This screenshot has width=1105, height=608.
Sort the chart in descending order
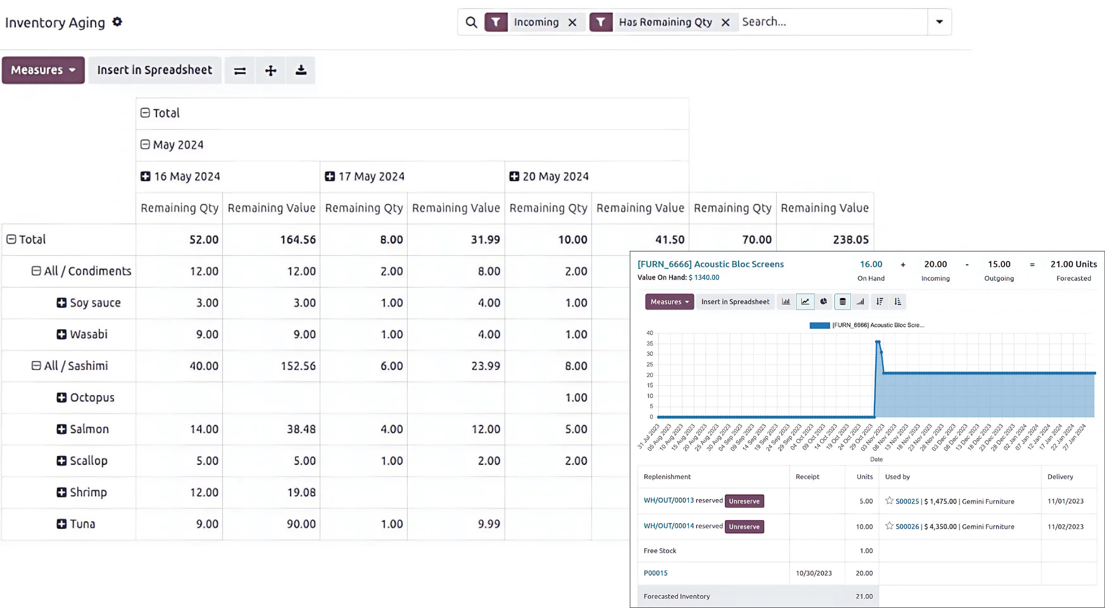880,302
